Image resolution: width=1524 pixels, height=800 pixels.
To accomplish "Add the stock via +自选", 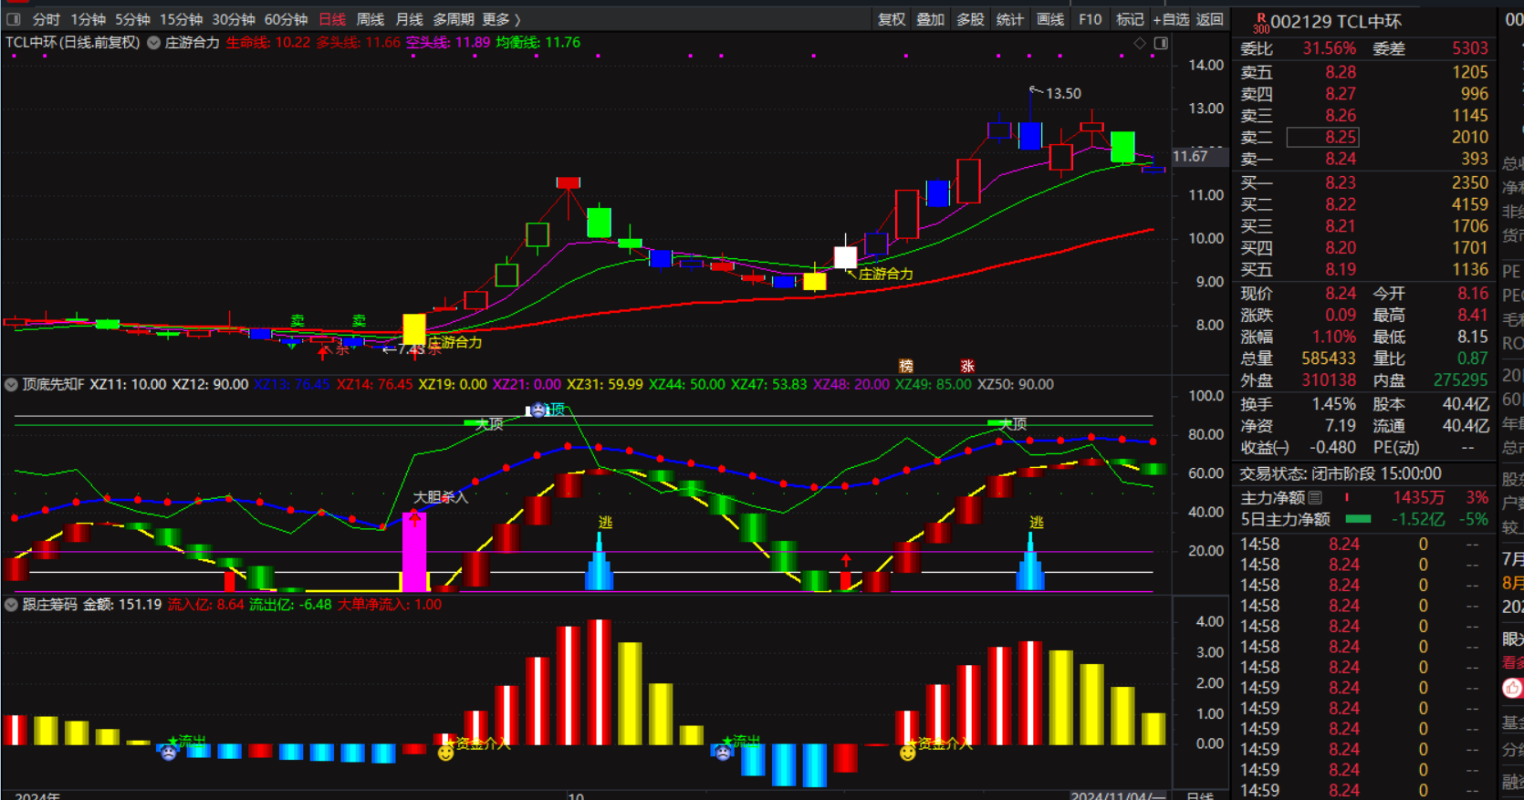I will [x=1171, y=19].
